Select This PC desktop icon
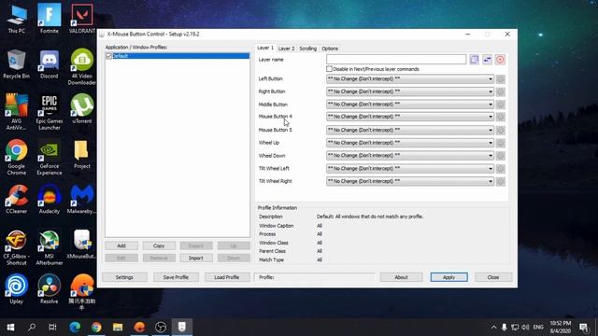Viewport: 598px width, 336px height. coord(17,19)
